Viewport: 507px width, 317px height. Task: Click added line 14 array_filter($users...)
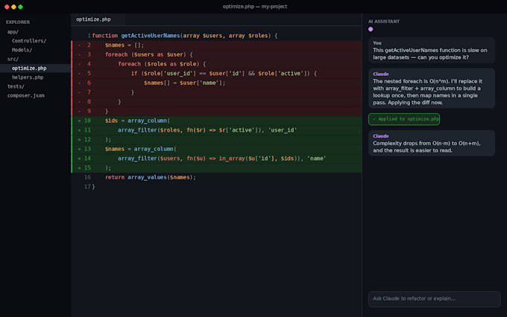tap(216, 158)
